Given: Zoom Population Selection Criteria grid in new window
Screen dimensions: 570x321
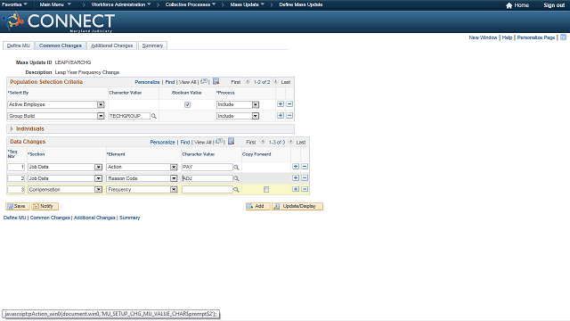Looking at the screenshot, I should click(204, 81).
